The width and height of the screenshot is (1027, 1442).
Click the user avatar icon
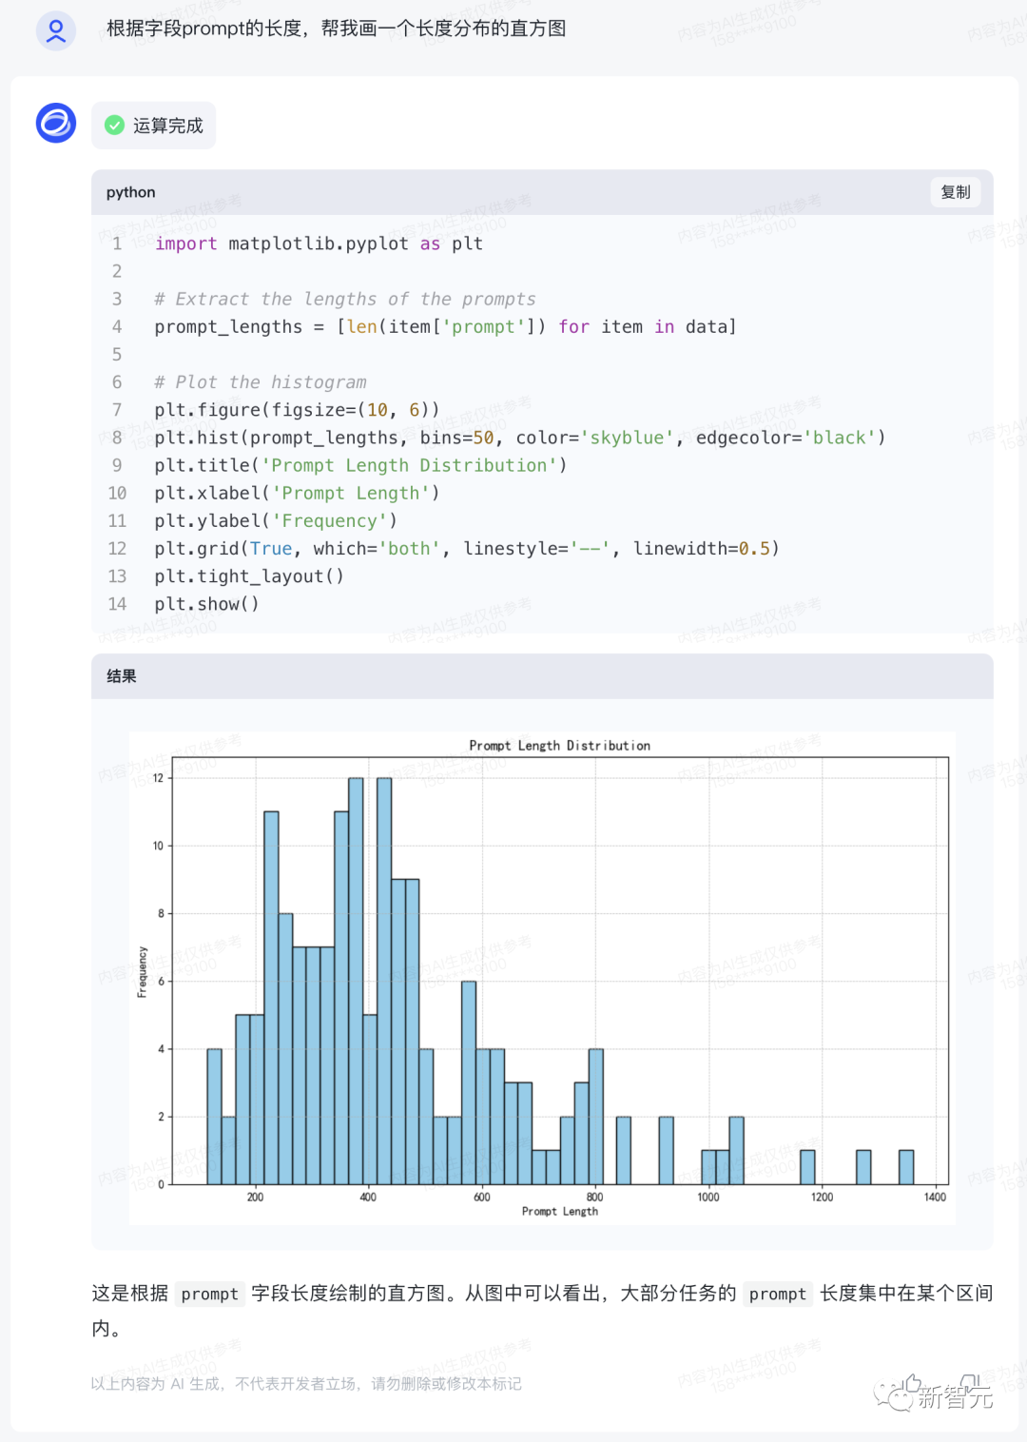click(56, 30)
